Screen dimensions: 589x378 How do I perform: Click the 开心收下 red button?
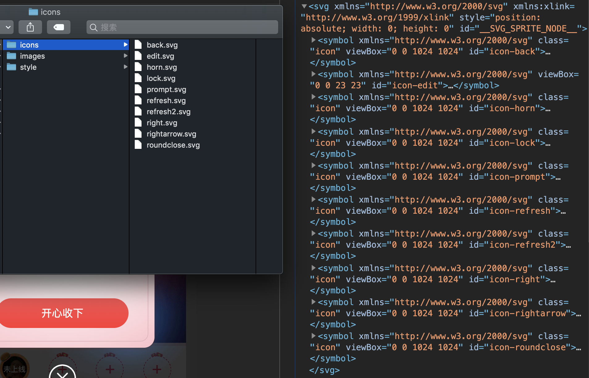point(63,313)
